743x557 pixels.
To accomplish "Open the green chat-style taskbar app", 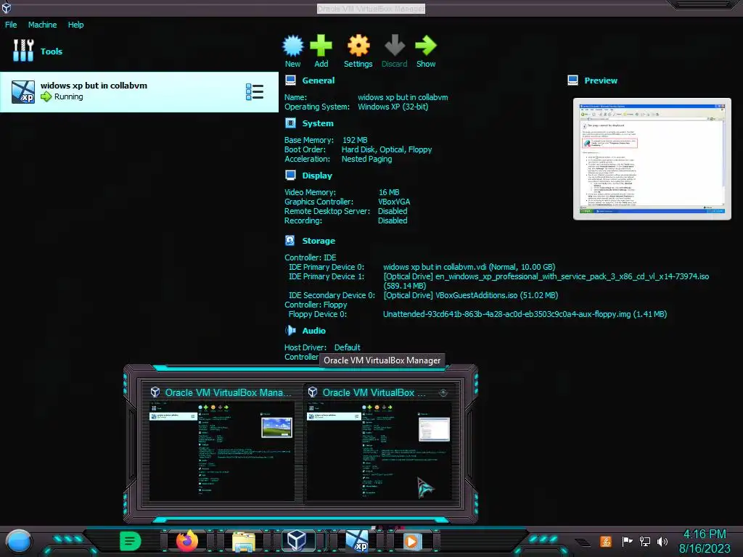I will pos(130,541).
